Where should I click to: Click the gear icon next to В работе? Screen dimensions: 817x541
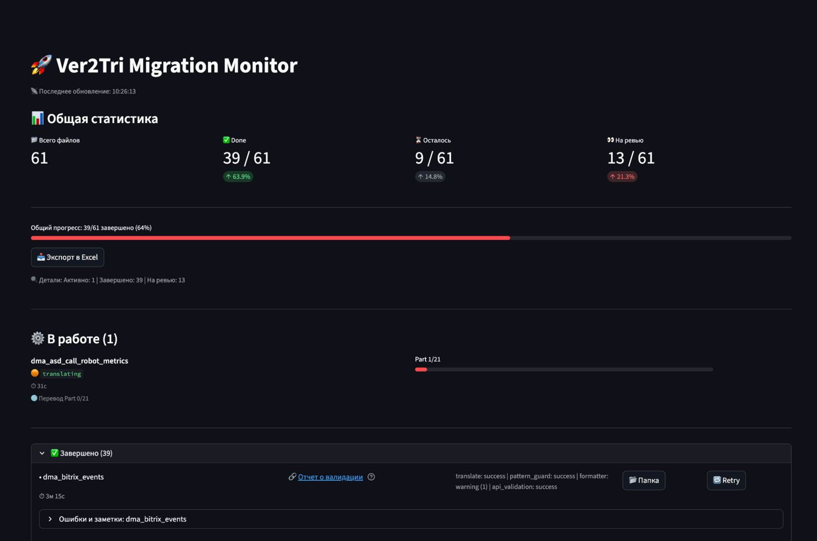[x=37, y=338]
